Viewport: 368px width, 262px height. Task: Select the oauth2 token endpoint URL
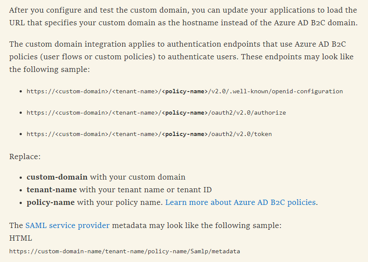pyautogui.click(x=150, y=134)
